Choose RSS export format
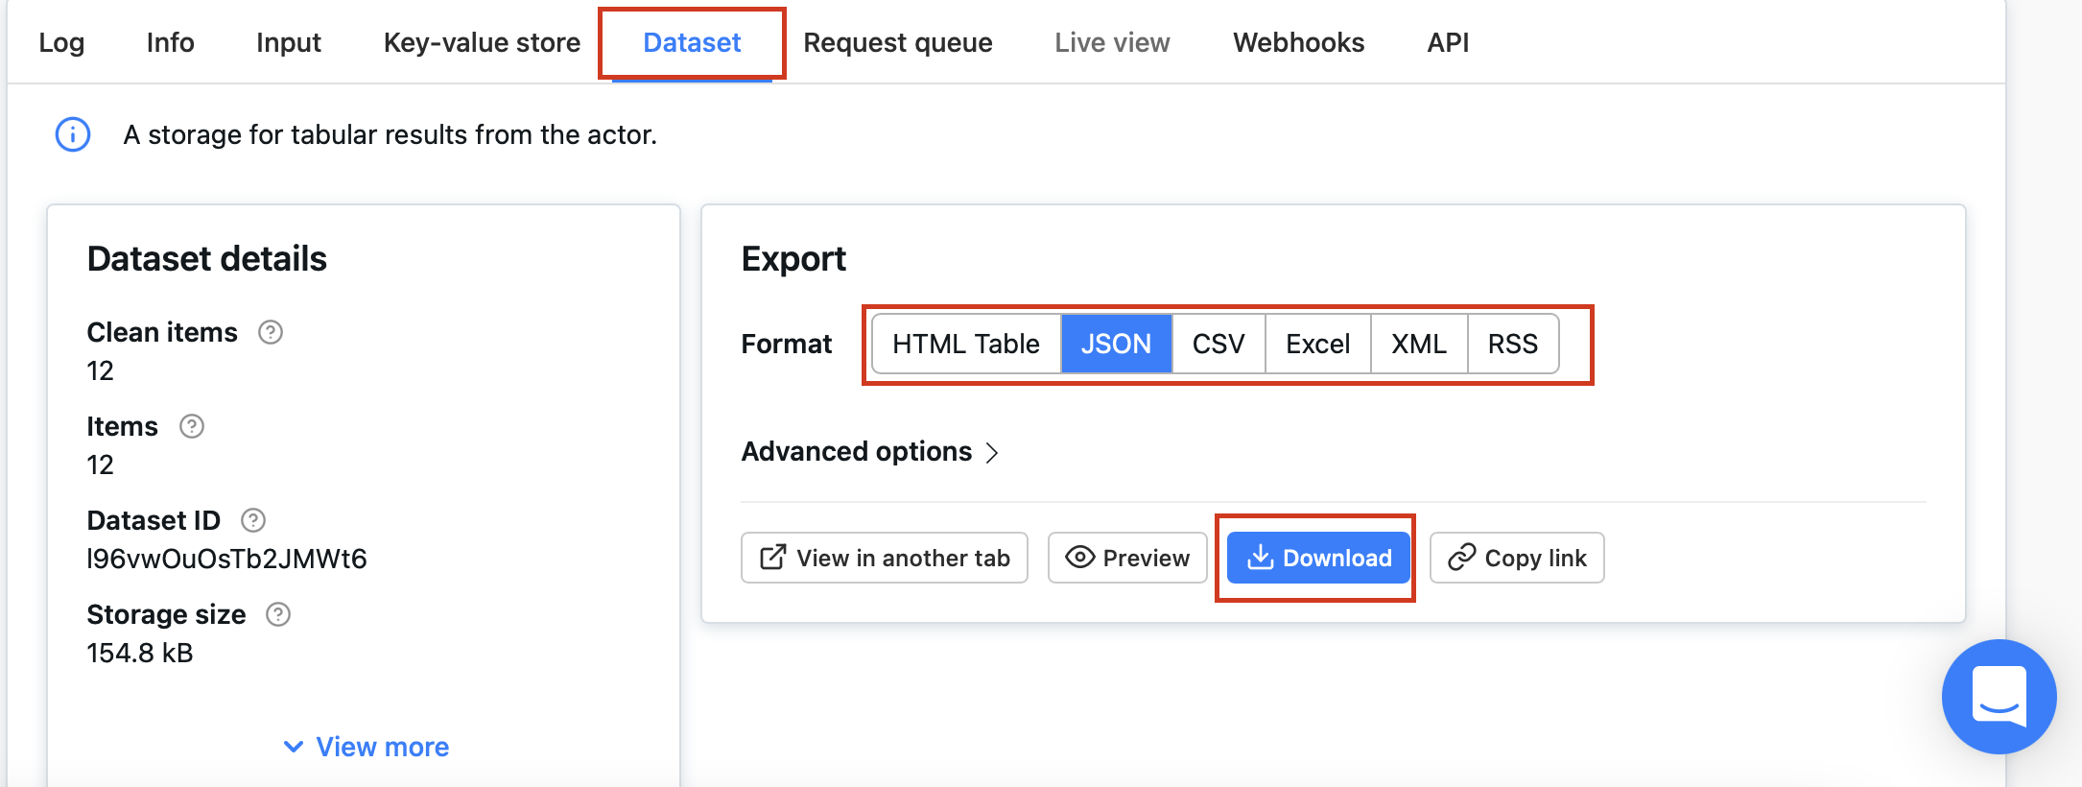This screenshot has height=787, width=2082. (1513, 344)
